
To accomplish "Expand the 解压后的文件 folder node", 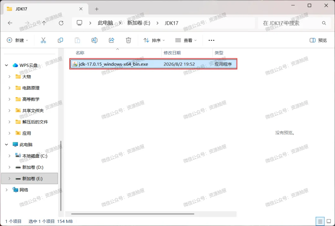I will tap(9, 122).
